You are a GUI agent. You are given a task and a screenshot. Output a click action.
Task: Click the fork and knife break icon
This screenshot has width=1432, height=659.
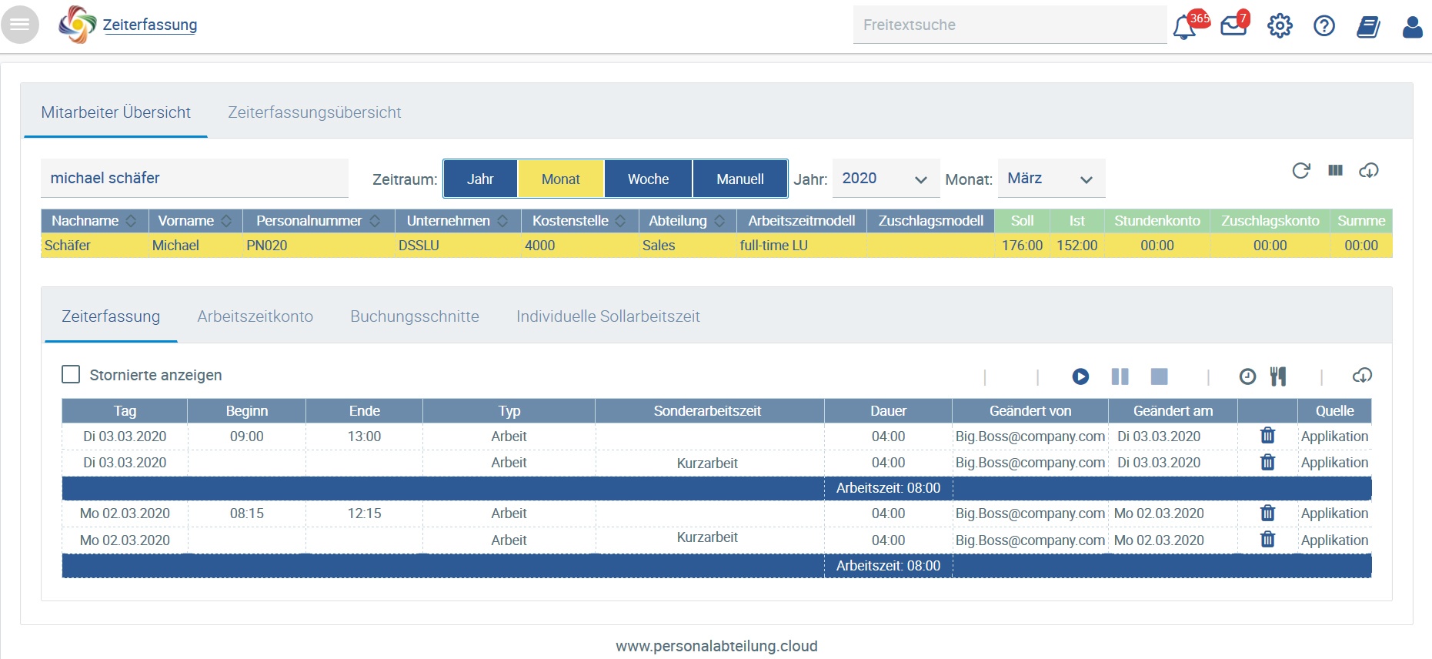tap(1278, 376)
